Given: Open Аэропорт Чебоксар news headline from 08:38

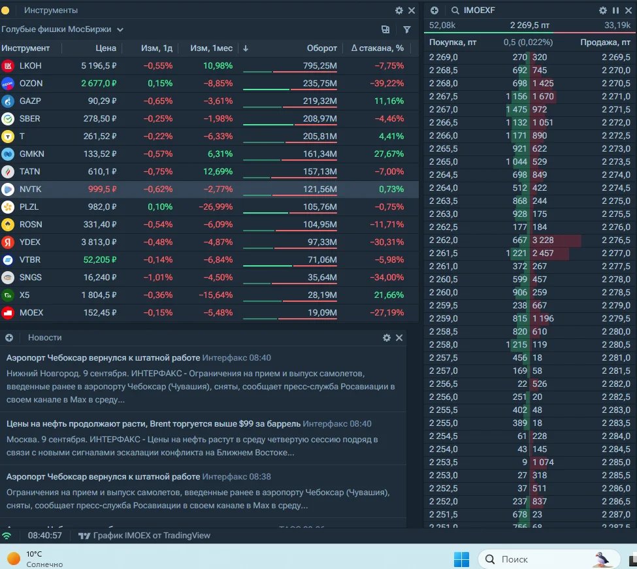Looking at the screenshot, I should [103, 477].
